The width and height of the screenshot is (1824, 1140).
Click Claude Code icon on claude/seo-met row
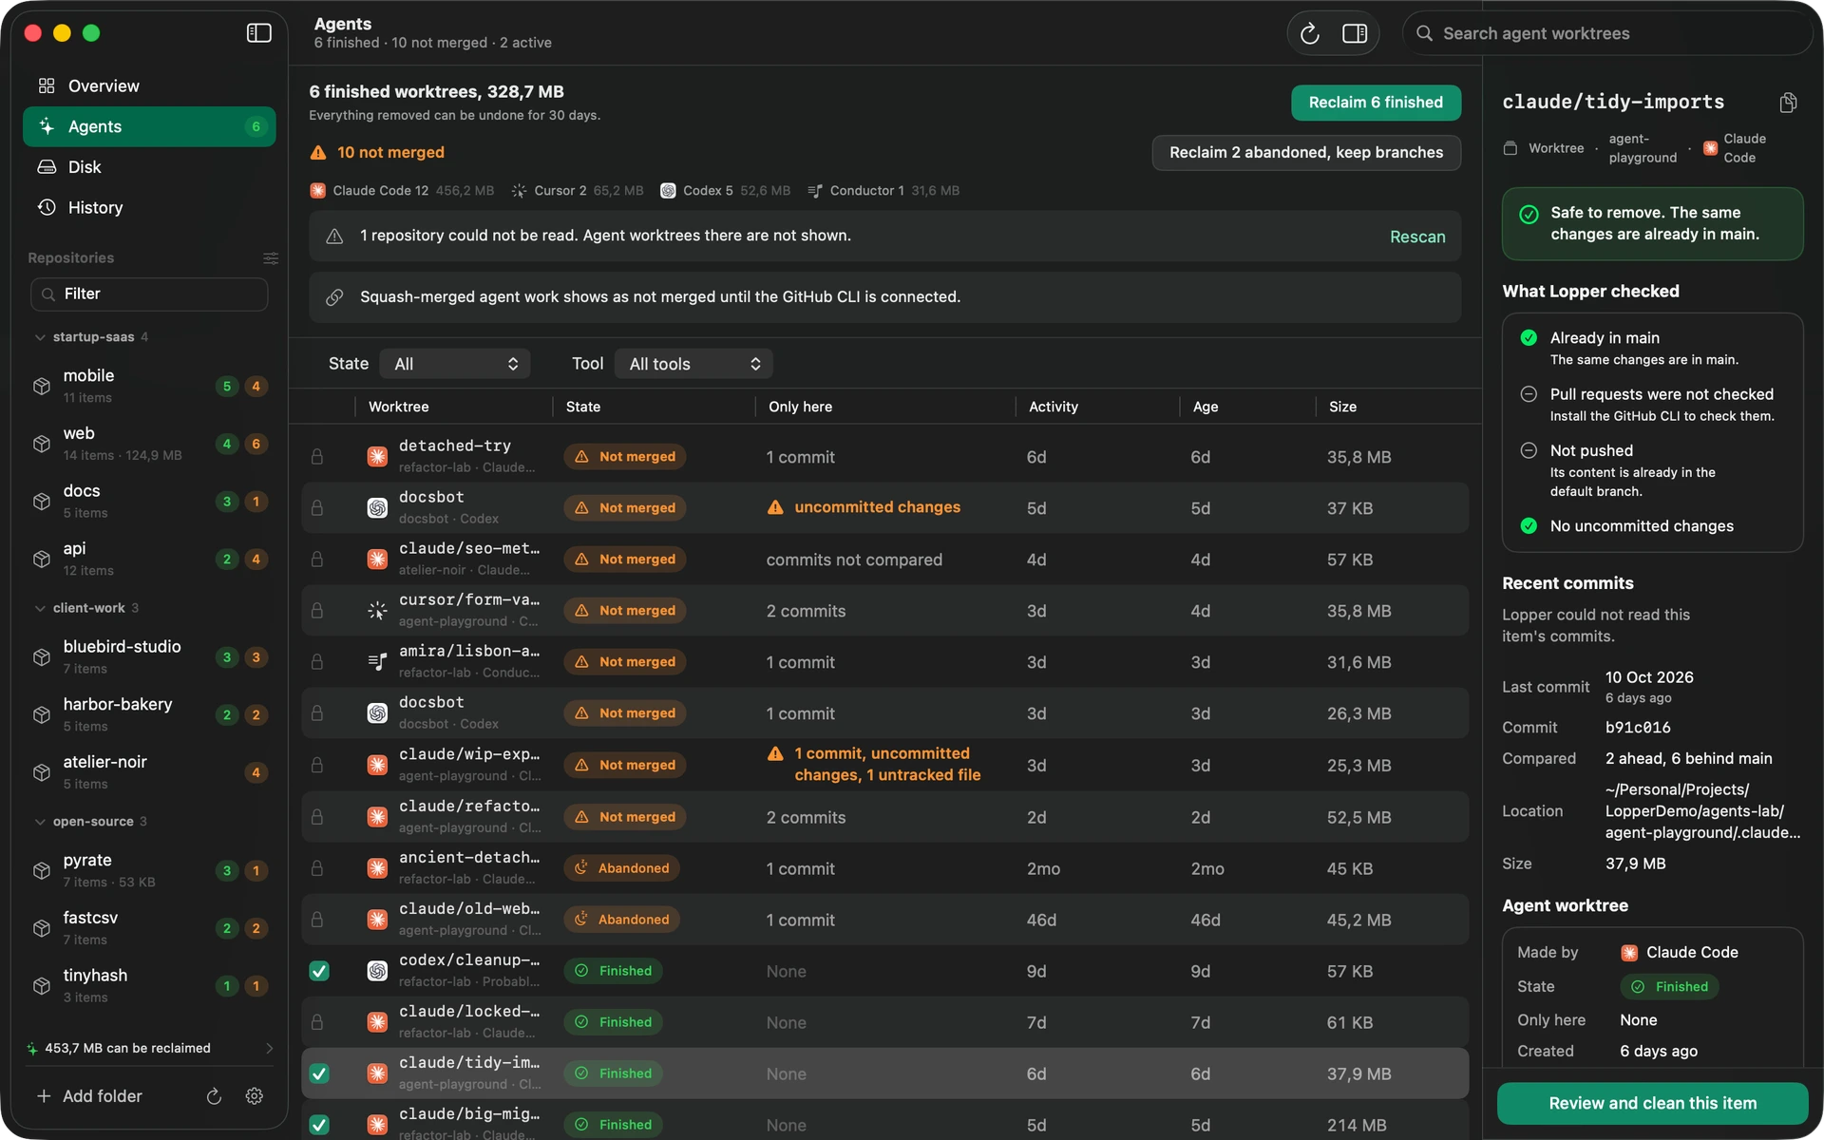pos(377,560)
